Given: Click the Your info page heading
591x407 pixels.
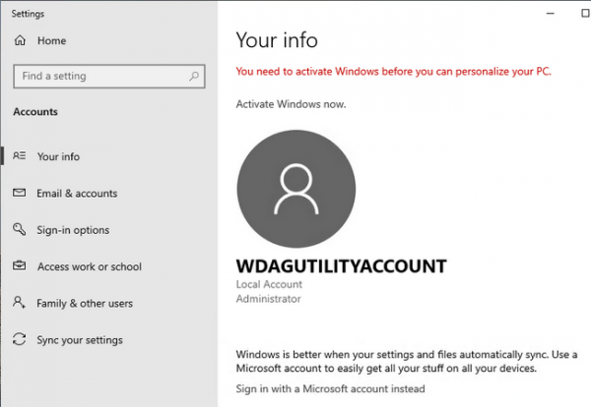Looking at the screenshot, I should [x=277, y=40].
